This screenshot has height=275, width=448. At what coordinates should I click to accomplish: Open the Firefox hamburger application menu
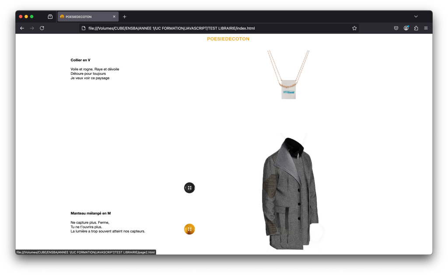[426, 28]
